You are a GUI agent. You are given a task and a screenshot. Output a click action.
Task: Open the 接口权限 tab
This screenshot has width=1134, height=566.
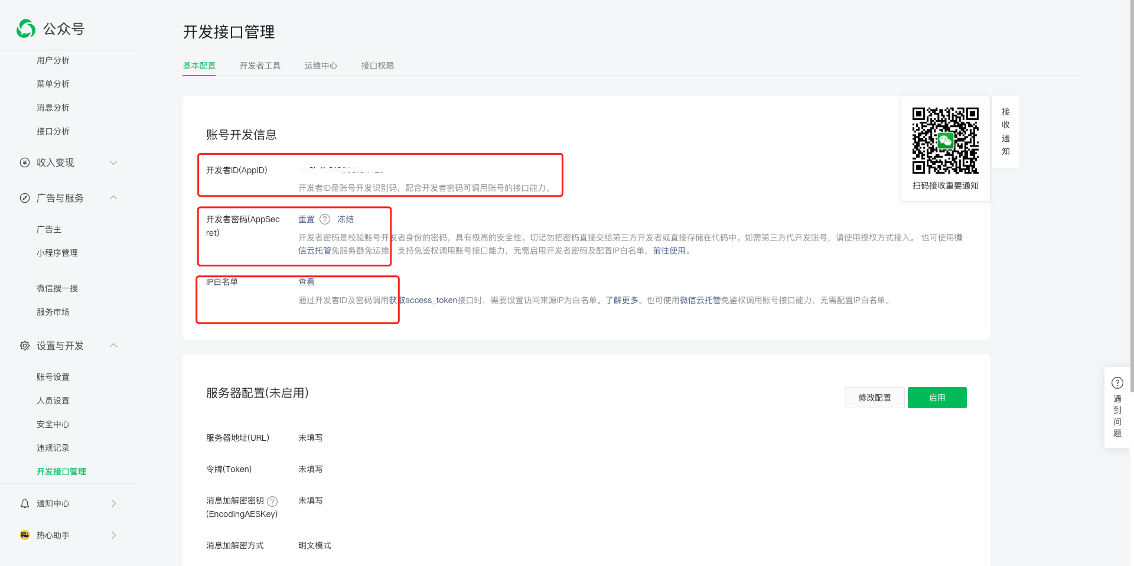377,66
